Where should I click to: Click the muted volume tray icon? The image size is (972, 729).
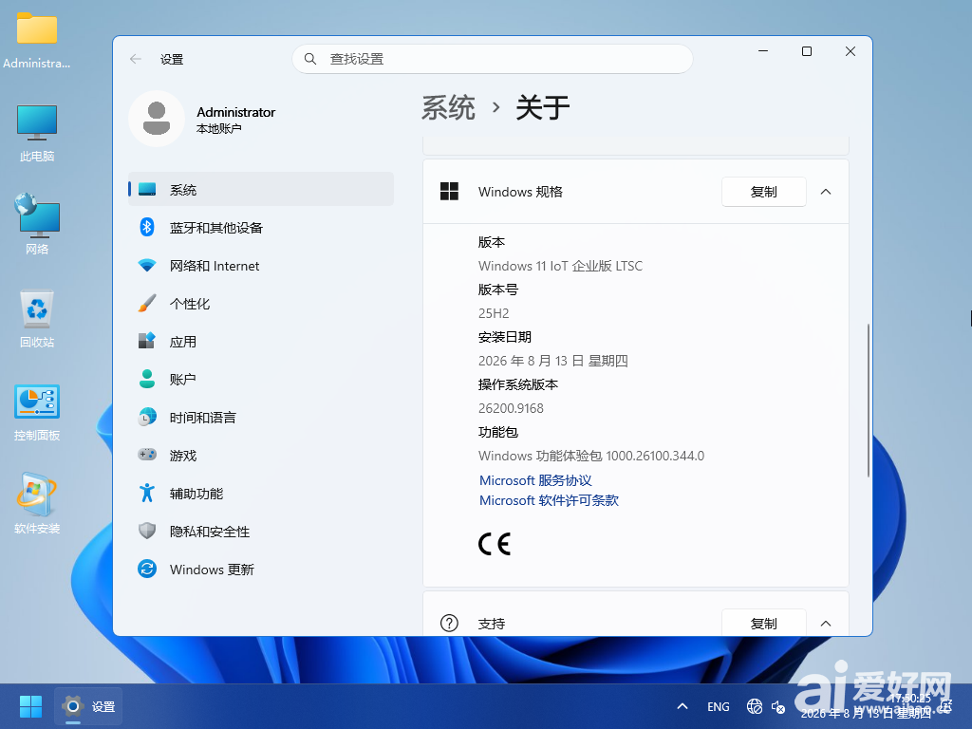tap(778, 706)
